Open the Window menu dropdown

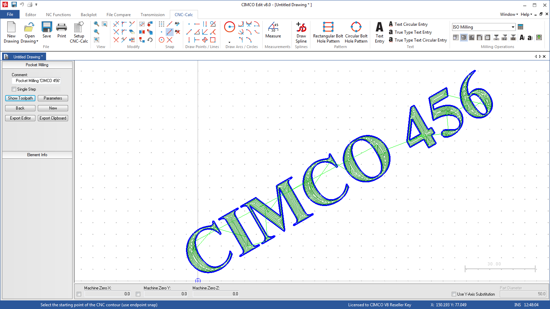[x=509, y=14]
